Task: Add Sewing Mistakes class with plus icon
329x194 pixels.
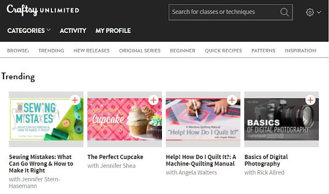Action: [75, 100]
